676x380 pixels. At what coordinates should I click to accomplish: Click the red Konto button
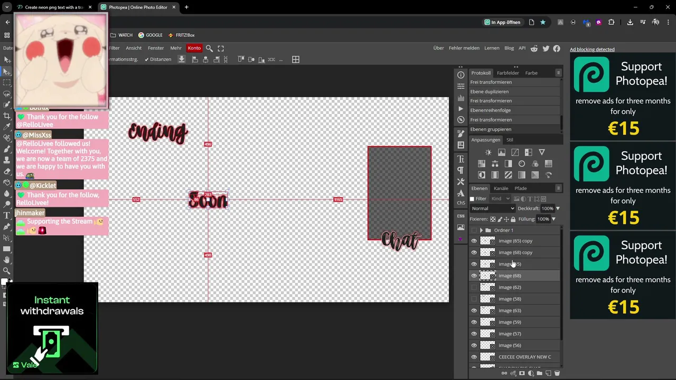194,48
